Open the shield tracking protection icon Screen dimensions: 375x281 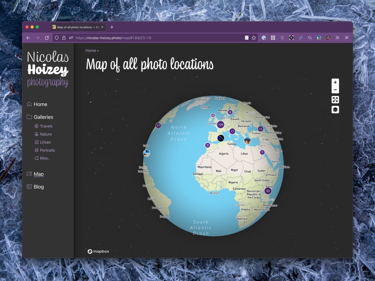click(x=57, y=38)
